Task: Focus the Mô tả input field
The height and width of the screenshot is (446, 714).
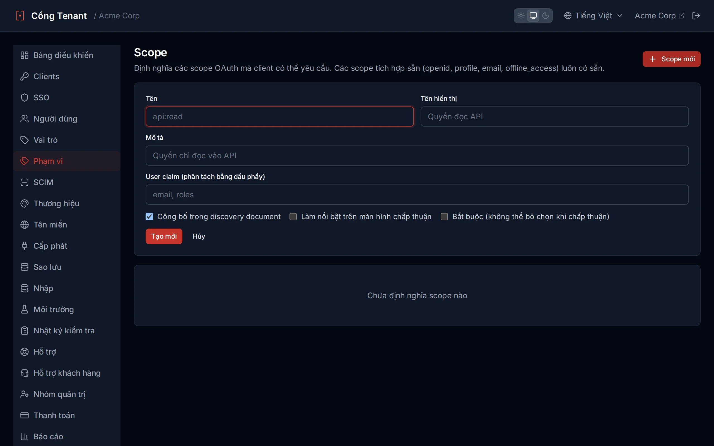Action: (x=417, y=156)
